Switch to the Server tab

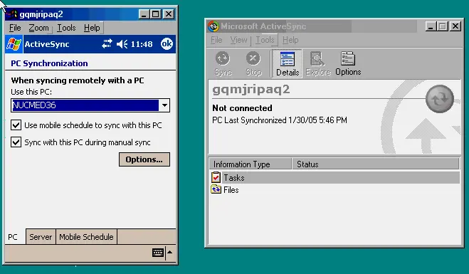click(x=41, y=237)
